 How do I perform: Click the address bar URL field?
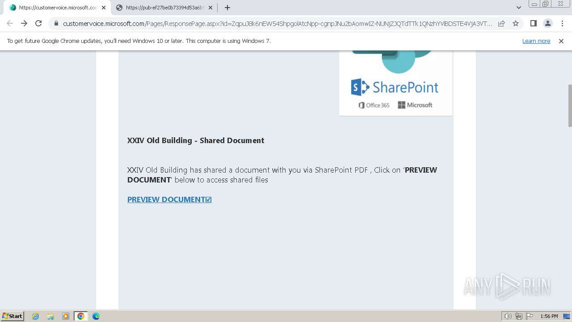277,24
